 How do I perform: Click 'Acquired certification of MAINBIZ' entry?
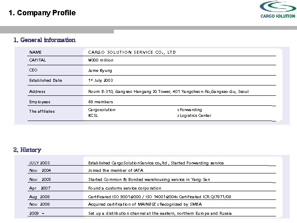tap(145, 204)
